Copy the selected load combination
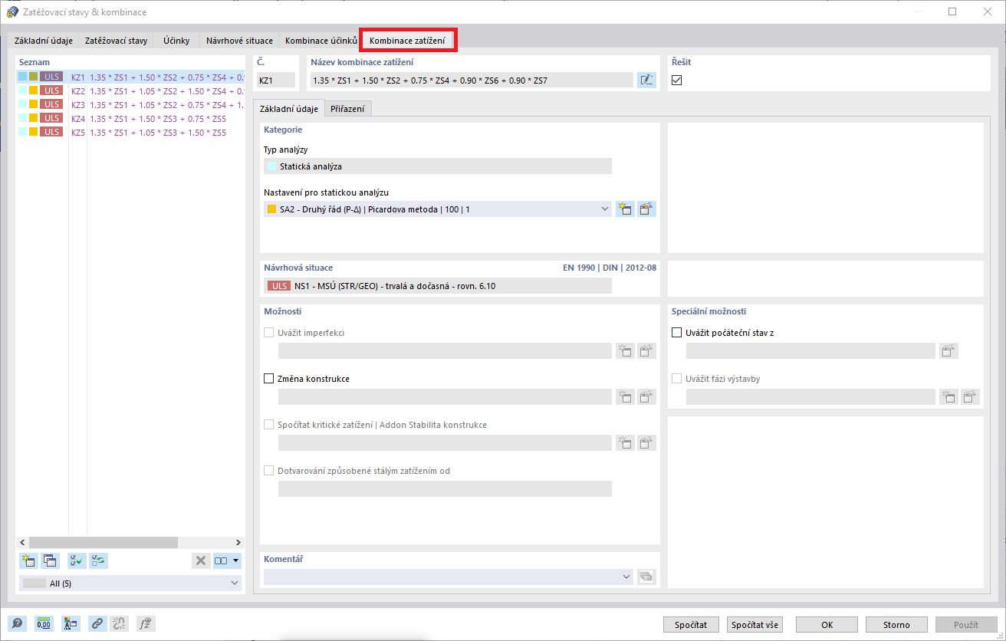This screenshot has width=1006, height=641. [x=50, y=560]
